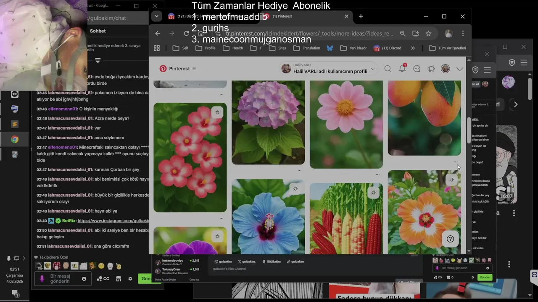Open the TikTok gulbakim social link

295,261
